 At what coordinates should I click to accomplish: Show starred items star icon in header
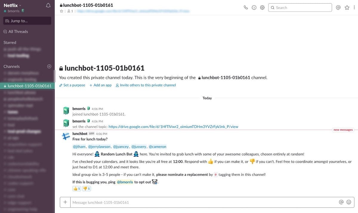pos(347,8)
